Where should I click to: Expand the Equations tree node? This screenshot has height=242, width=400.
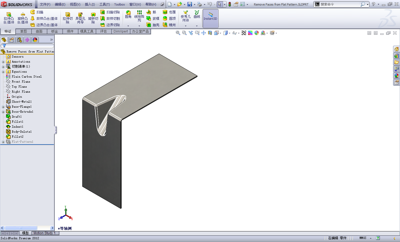[3, 72]
